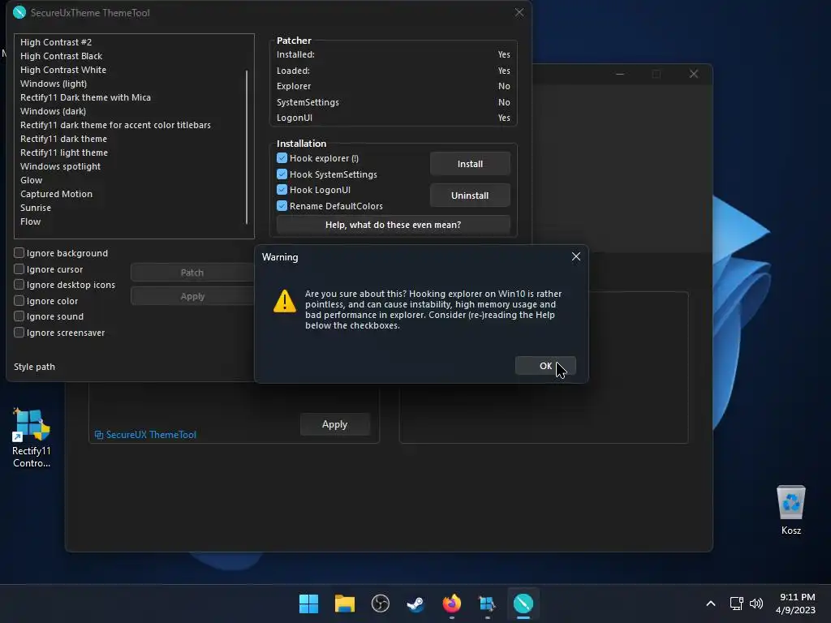The image size is (831, 623).
Task: Click Apply in the background Rectify11 window
Action: click(335, 424)
